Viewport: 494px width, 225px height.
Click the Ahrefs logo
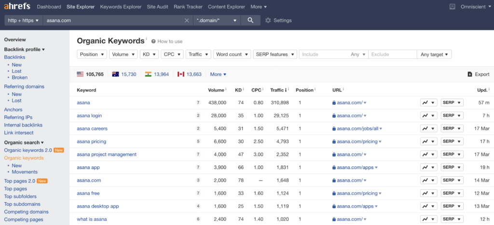(17, 7)
